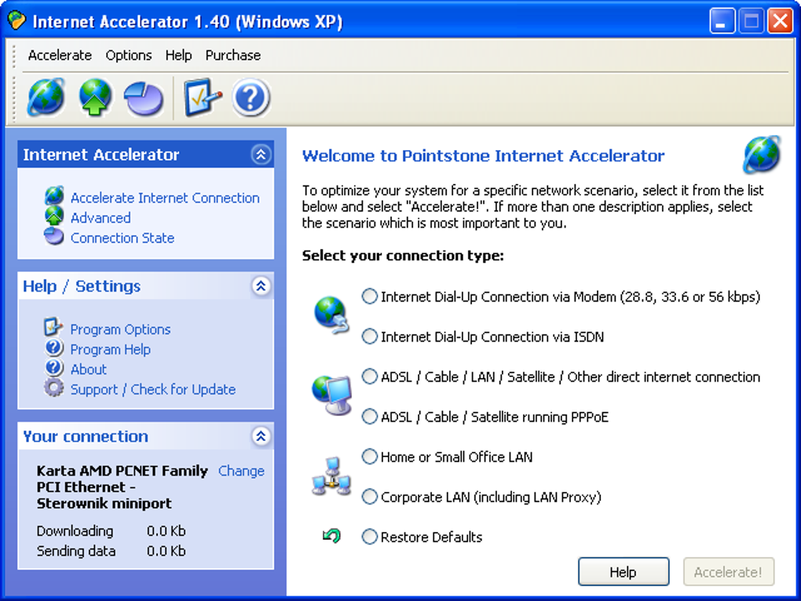
Task: Open the Accelerate menu
Action: [x=60, y=55]
